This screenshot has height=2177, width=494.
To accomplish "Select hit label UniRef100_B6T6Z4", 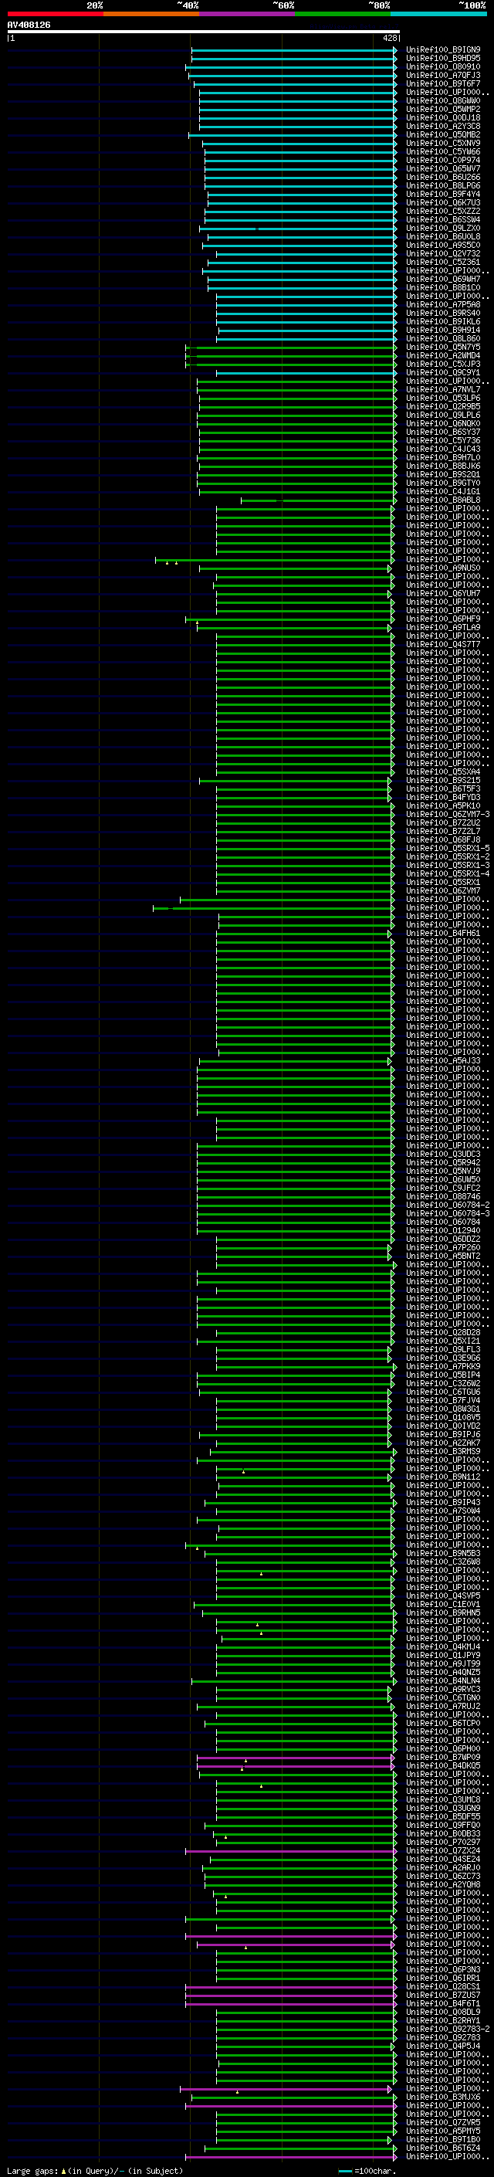I will 443,2148.
